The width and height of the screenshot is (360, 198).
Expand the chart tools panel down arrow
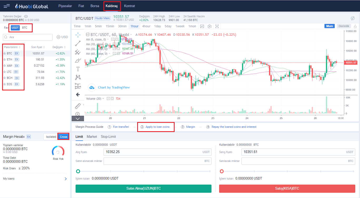pos(78,119)
